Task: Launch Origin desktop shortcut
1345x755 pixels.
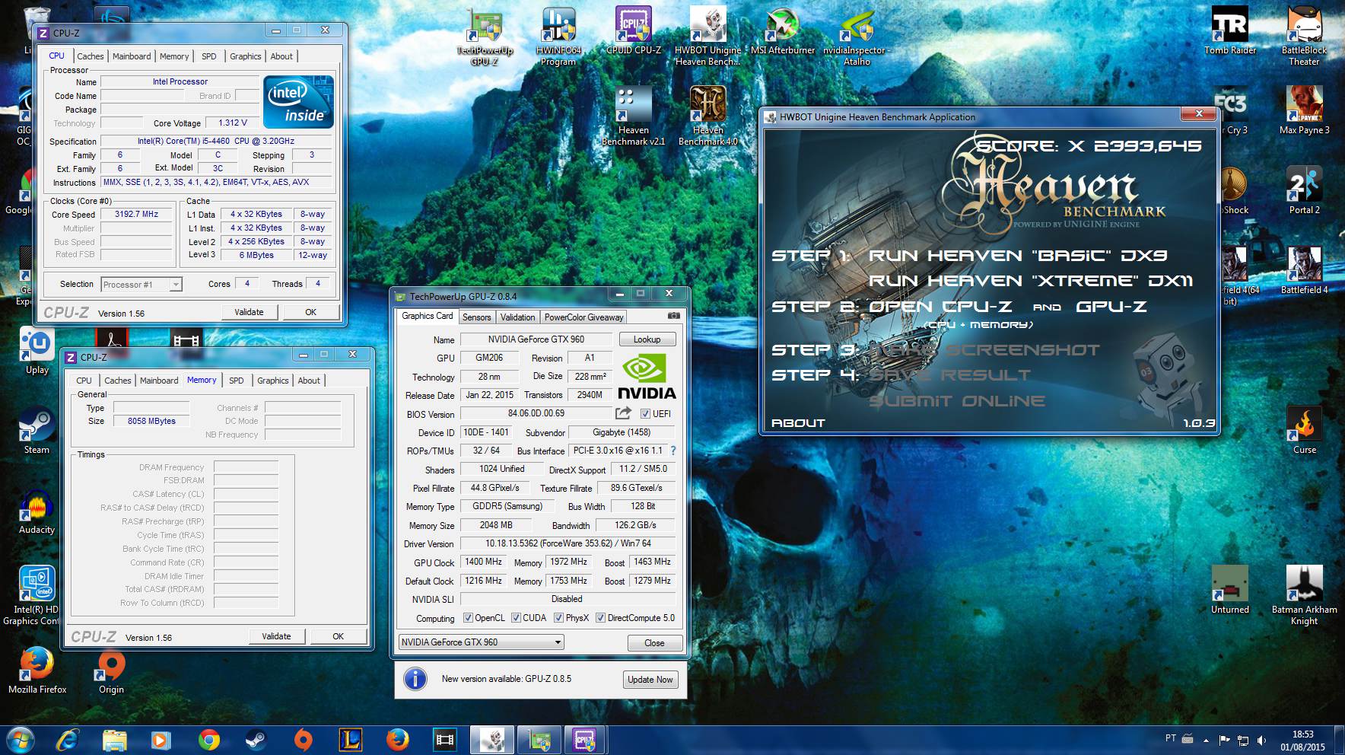Action: (x=111, y=671)
